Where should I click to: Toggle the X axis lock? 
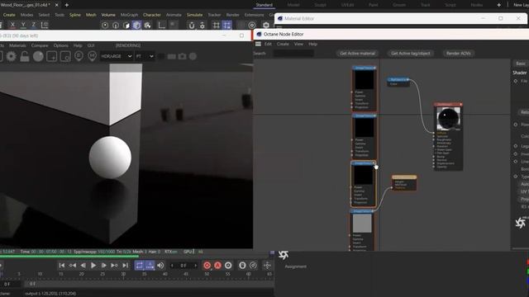12,25
